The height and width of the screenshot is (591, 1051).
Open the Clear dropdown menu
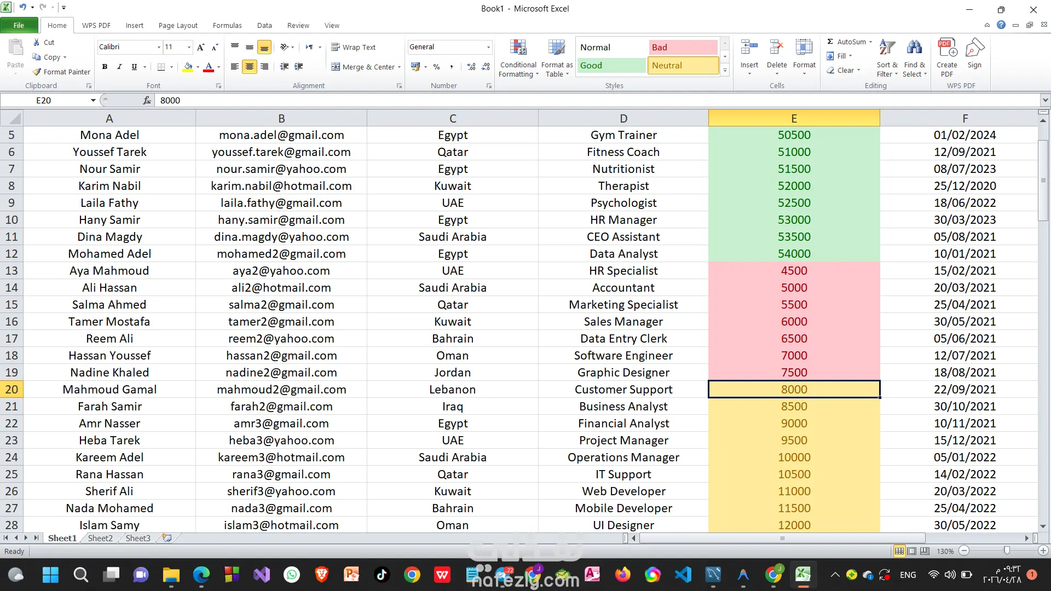[844, 70]
